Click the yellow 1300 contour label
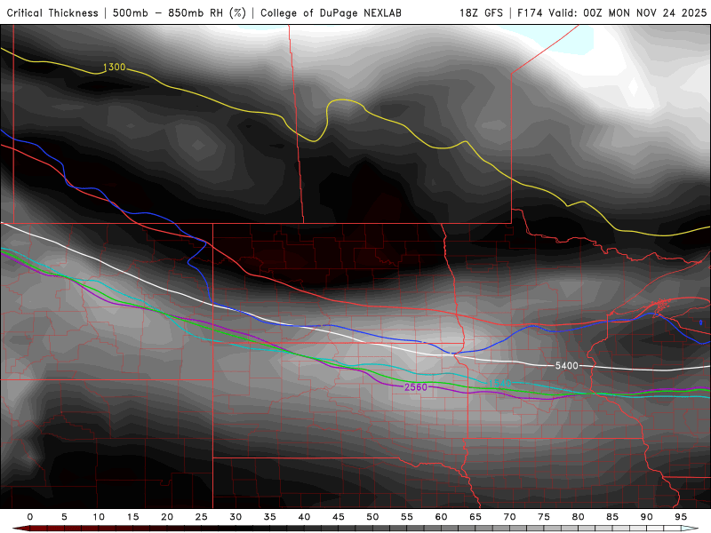 pos(115,68)
